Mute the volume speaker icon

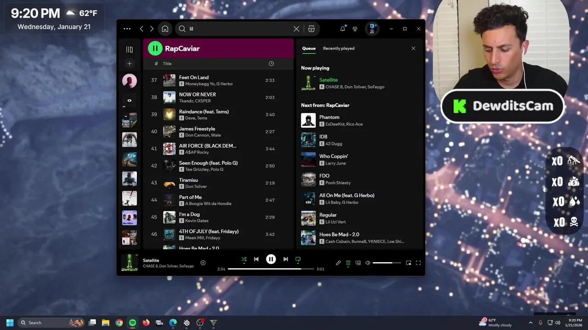tap(368, 263)
